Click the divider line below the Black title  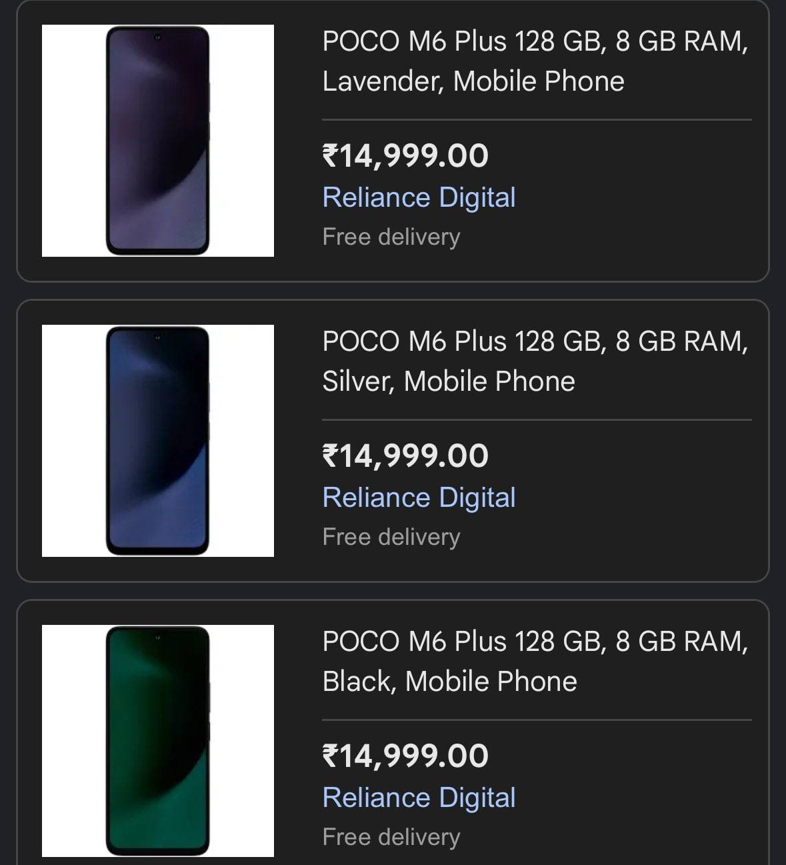tap(537, 720)
